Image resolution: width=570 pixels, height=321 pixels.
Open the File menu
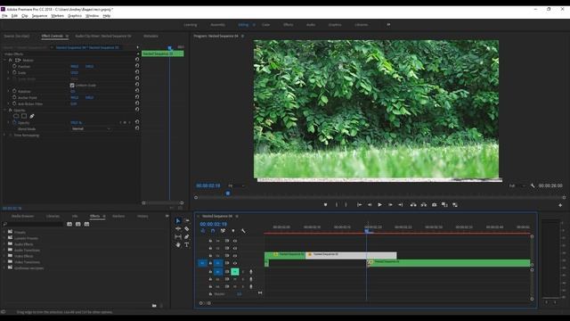[x=4, y=16]
